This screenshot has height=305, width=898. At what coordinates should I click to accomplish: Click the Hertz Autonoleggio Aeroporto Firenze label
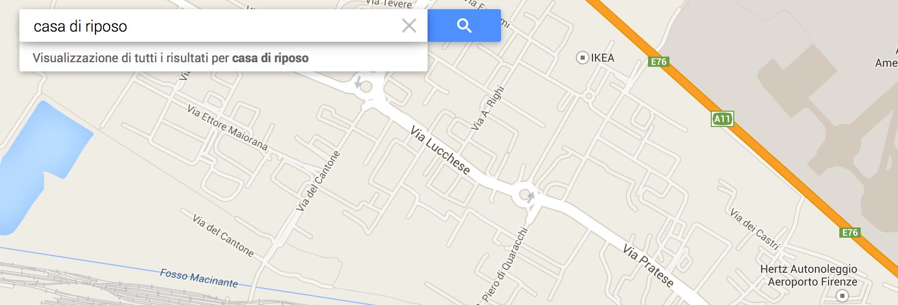[810, 275]
